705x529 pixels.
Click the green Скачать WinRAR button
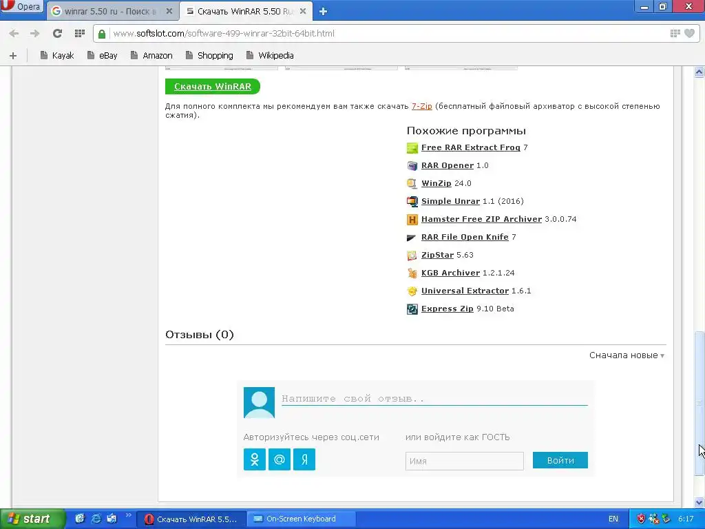213,86
